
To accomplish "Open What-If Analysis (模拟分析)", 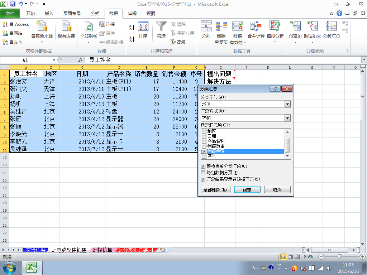I will 275,32.
